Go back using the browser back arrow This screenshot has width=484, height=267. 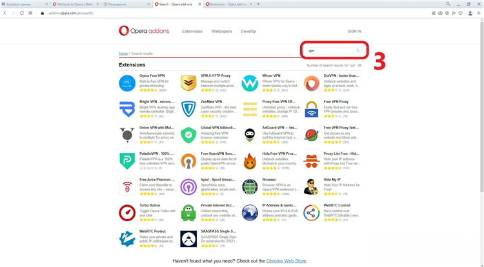point(5,13)
